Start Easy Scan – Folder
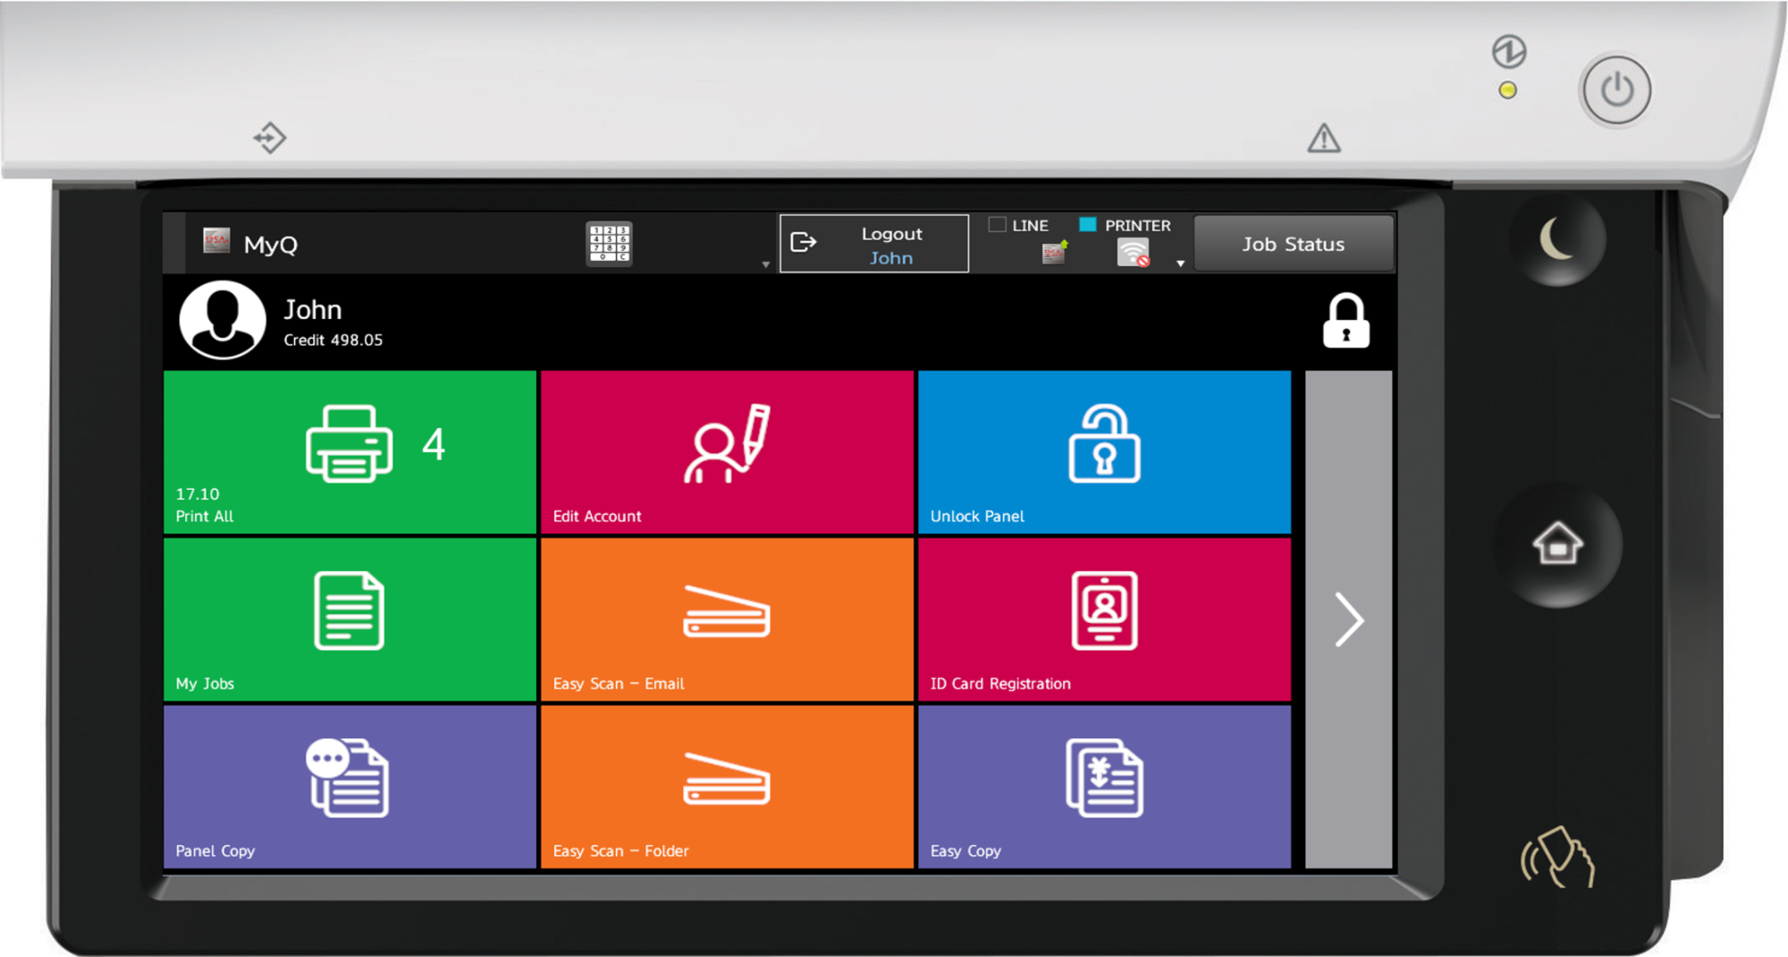Screen dimensions: 1788x957 click(x=727, y=786)
